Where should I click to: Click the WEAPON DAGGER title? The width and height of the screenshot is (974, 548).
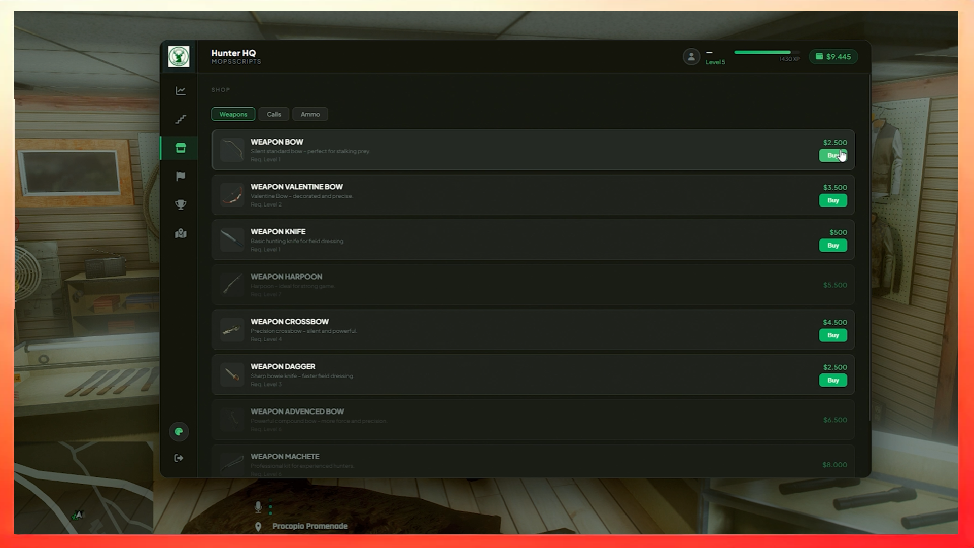283,366
